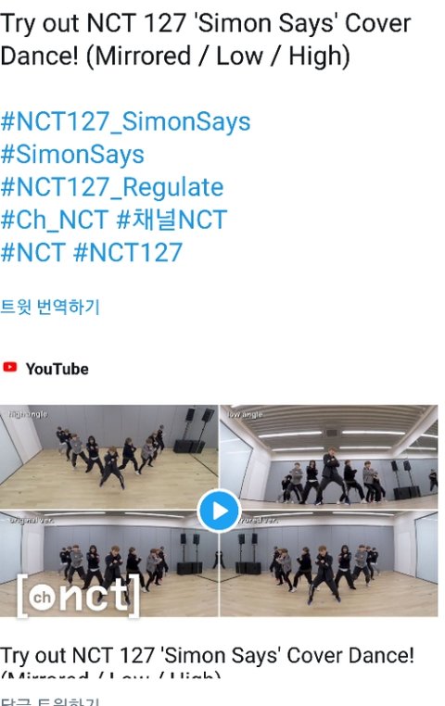
Task: Select the original ver. video panel
Action: [x=109, y=563]
